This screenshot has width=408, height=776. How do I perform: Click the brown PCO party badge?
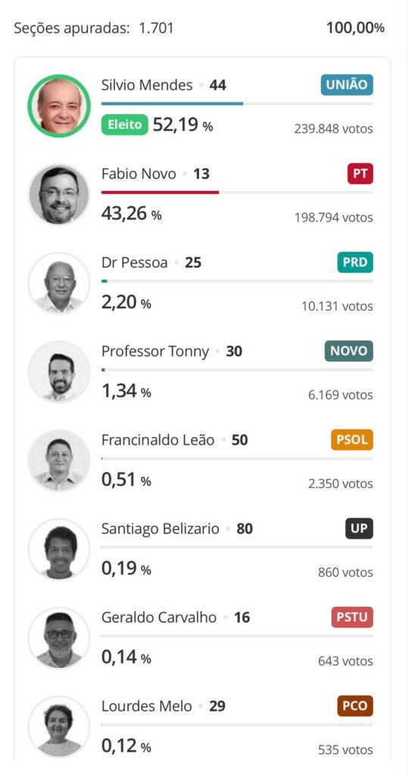pos(355,706)
